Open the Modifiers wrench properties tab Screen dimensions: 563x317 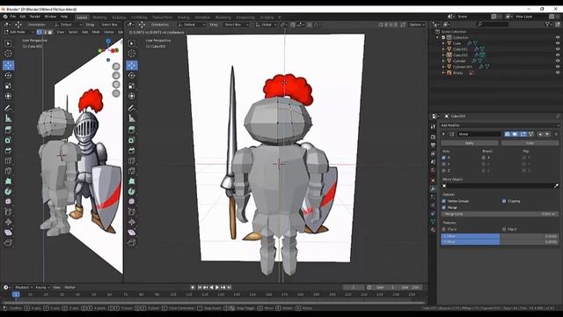(x=434, y=188)
